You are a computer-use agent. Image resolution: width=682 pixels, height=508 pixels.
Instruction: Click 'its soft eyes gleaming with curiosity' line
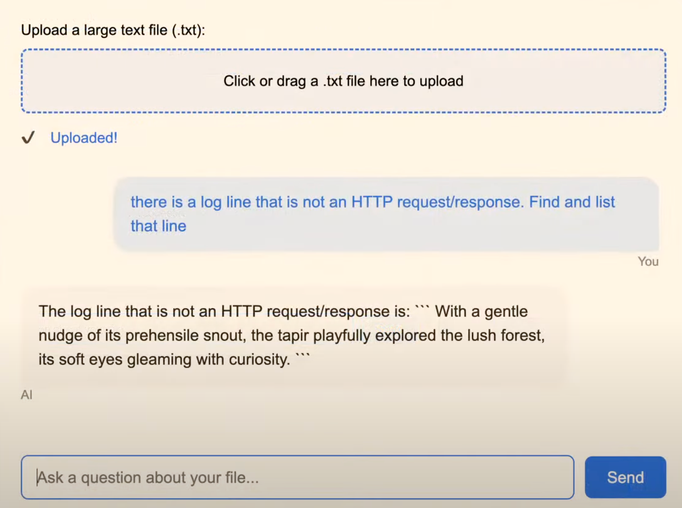(x=164, y=360)
